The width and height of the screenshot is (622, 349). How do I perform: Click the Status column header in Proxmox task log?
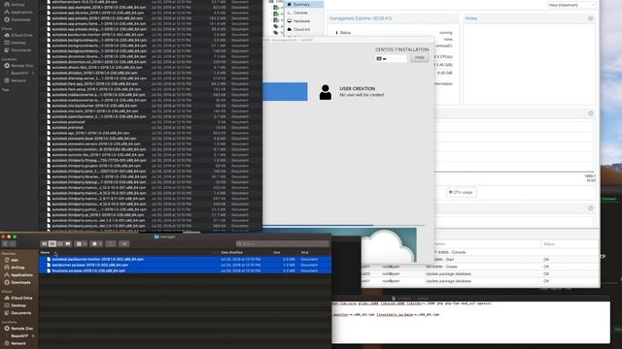570,244
